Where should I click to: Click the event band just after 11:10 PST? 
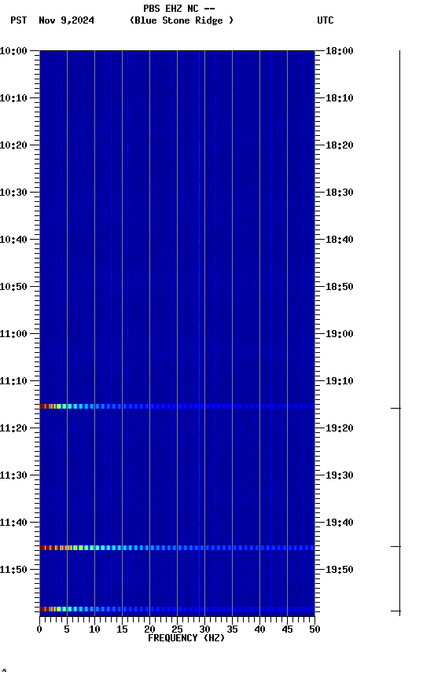177,406
